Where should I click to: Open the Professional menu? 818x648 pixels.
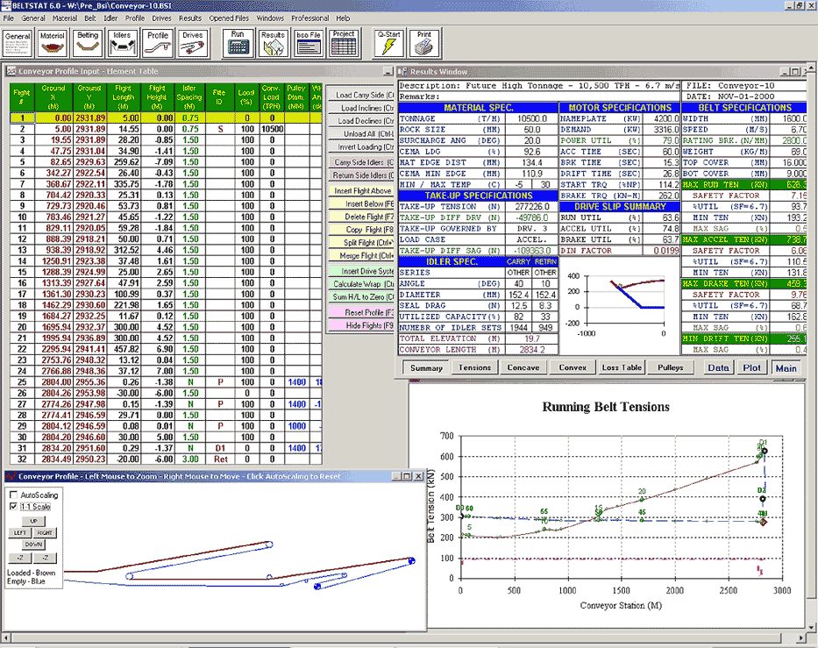point(309,18)
